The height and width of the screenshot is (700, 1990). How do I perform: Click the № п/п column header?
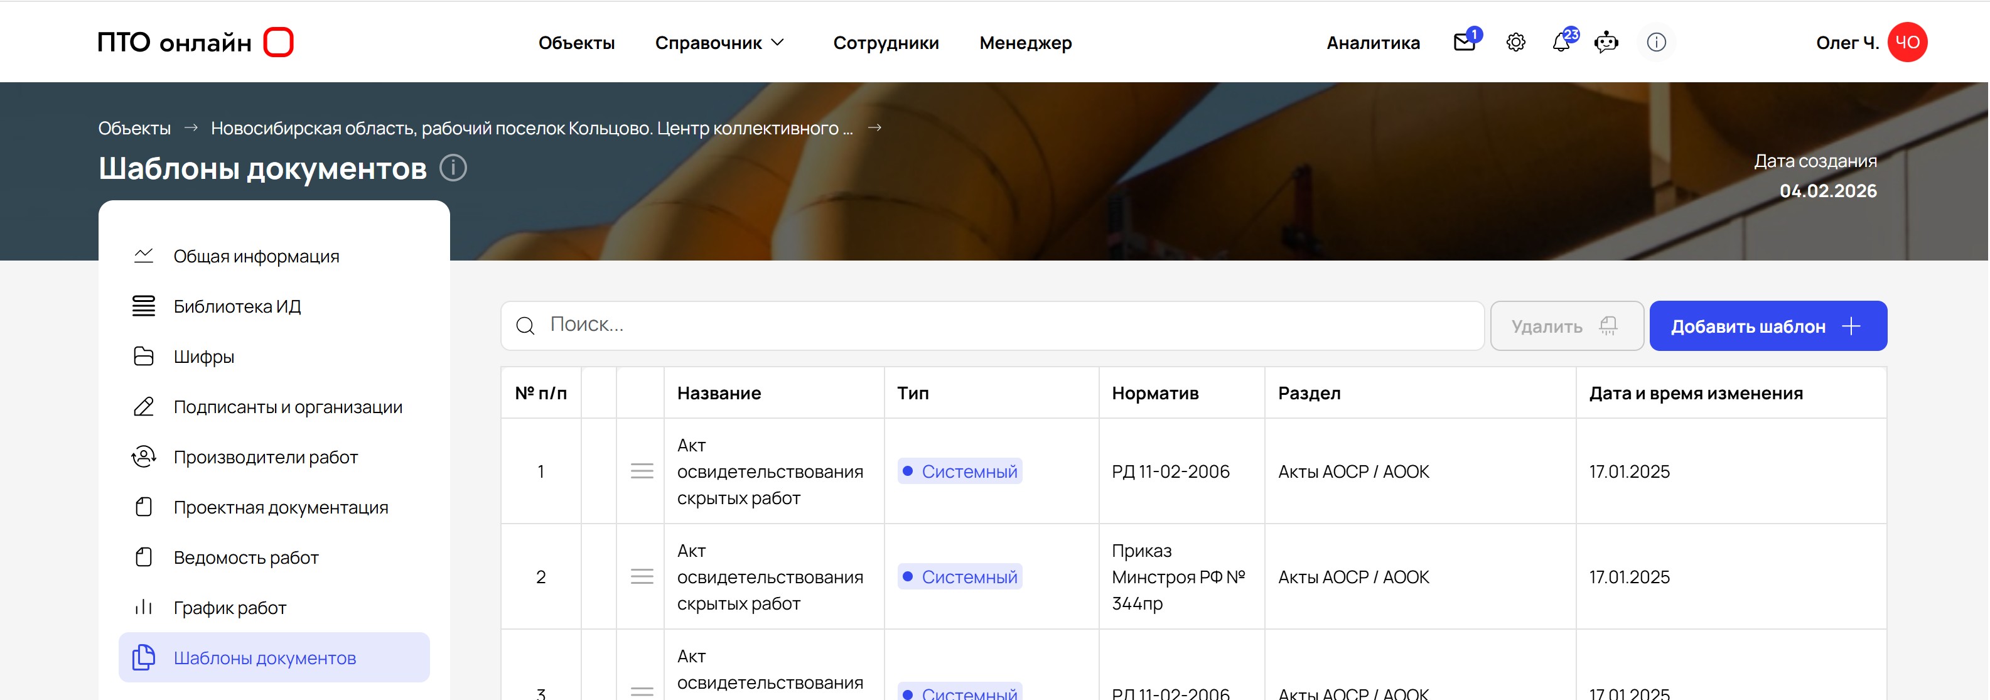(x=541, y=392)
